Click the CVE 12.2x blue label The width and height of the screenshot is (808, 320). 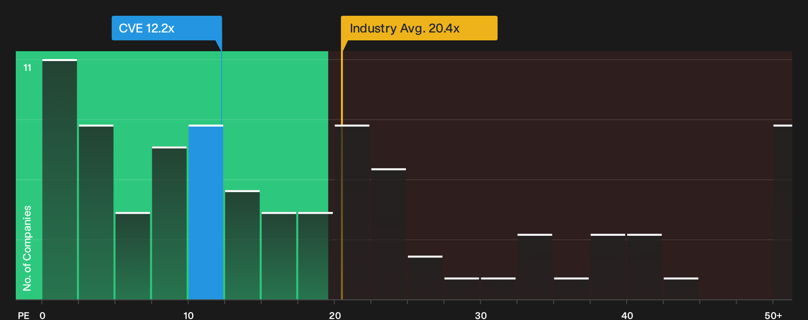pyautogui.click(x=167, y=28)
